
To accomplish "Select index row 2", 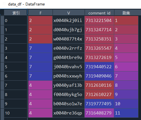I will click(x=15, y=39).
